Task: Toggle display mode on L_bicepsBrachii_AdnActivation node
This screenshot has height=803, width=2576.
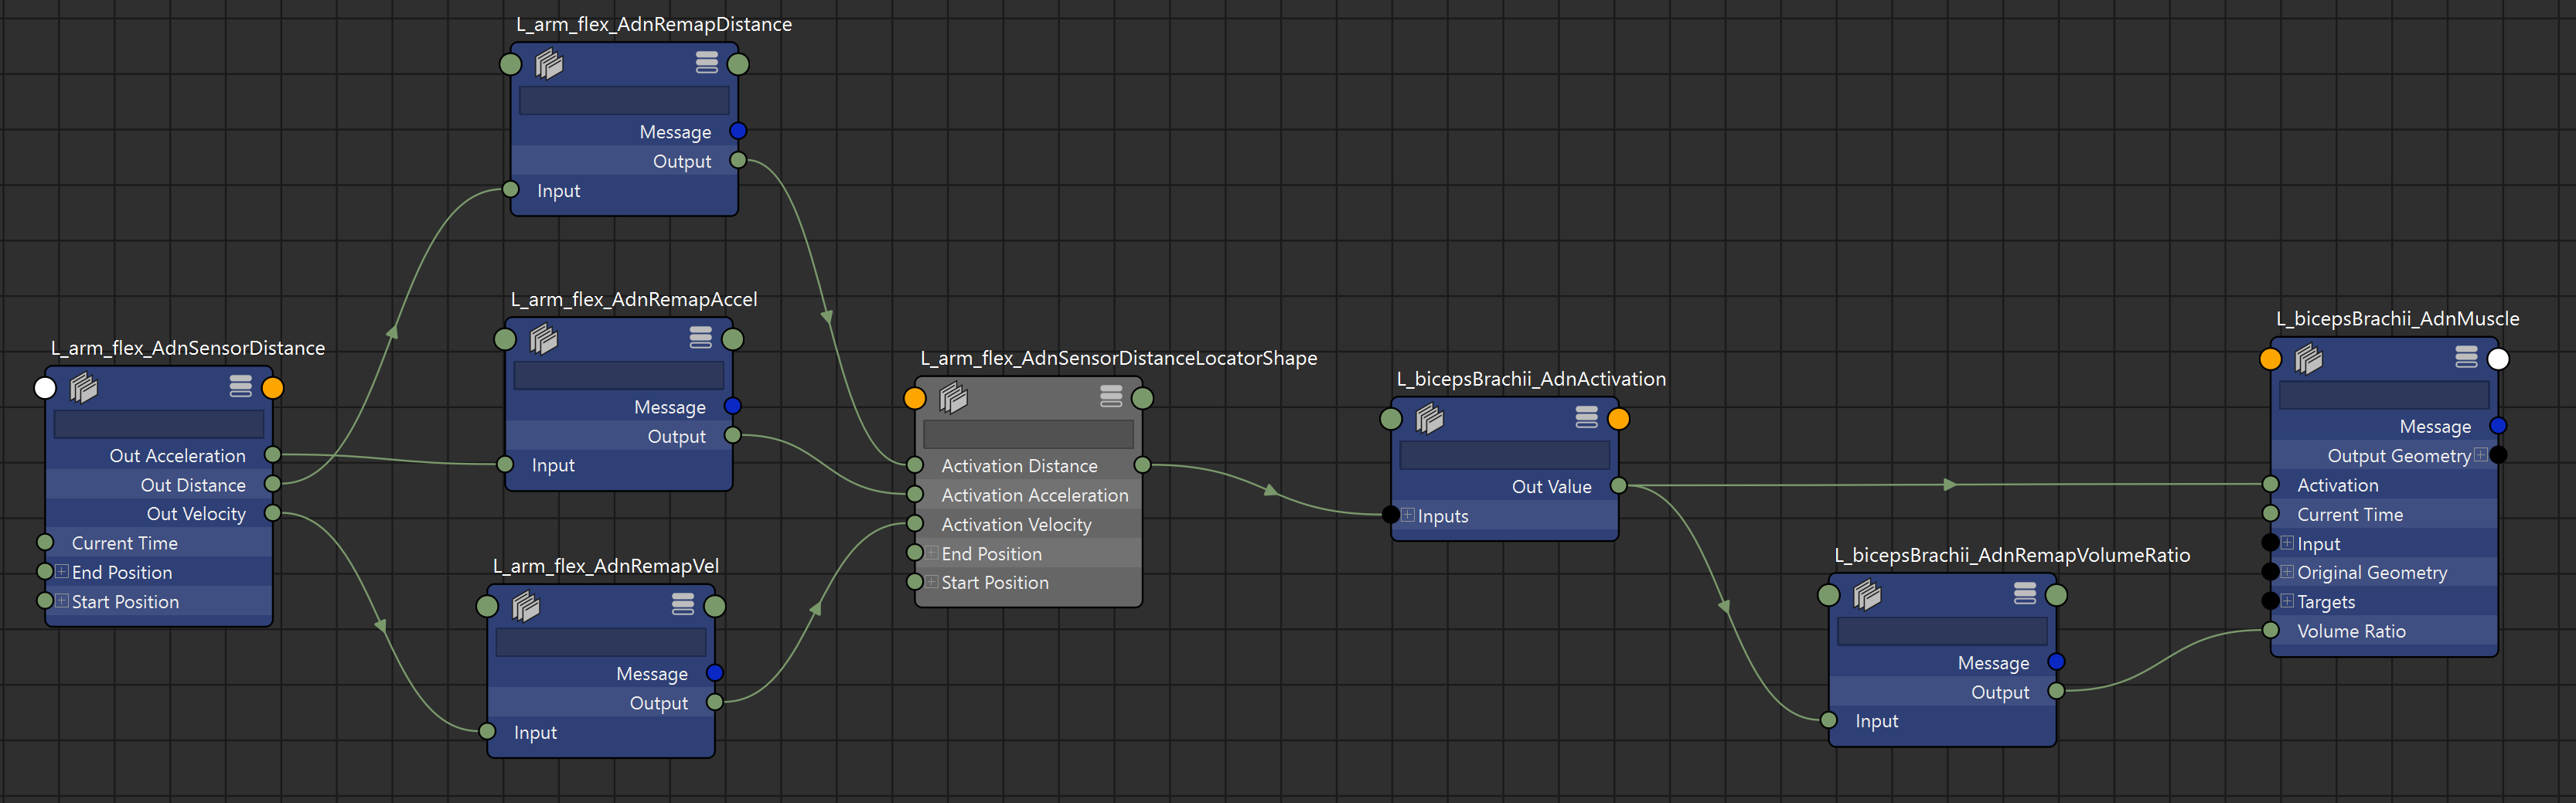Action: pyautogui.click(x=1587, y=419)
